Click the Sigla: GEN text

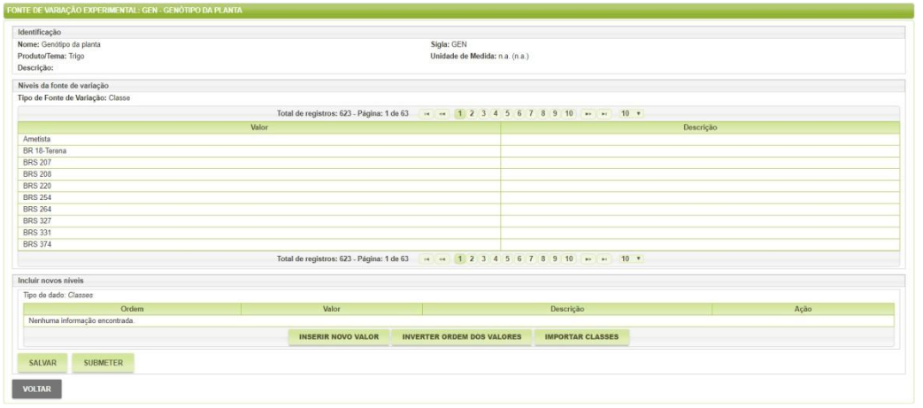(449, 44)
